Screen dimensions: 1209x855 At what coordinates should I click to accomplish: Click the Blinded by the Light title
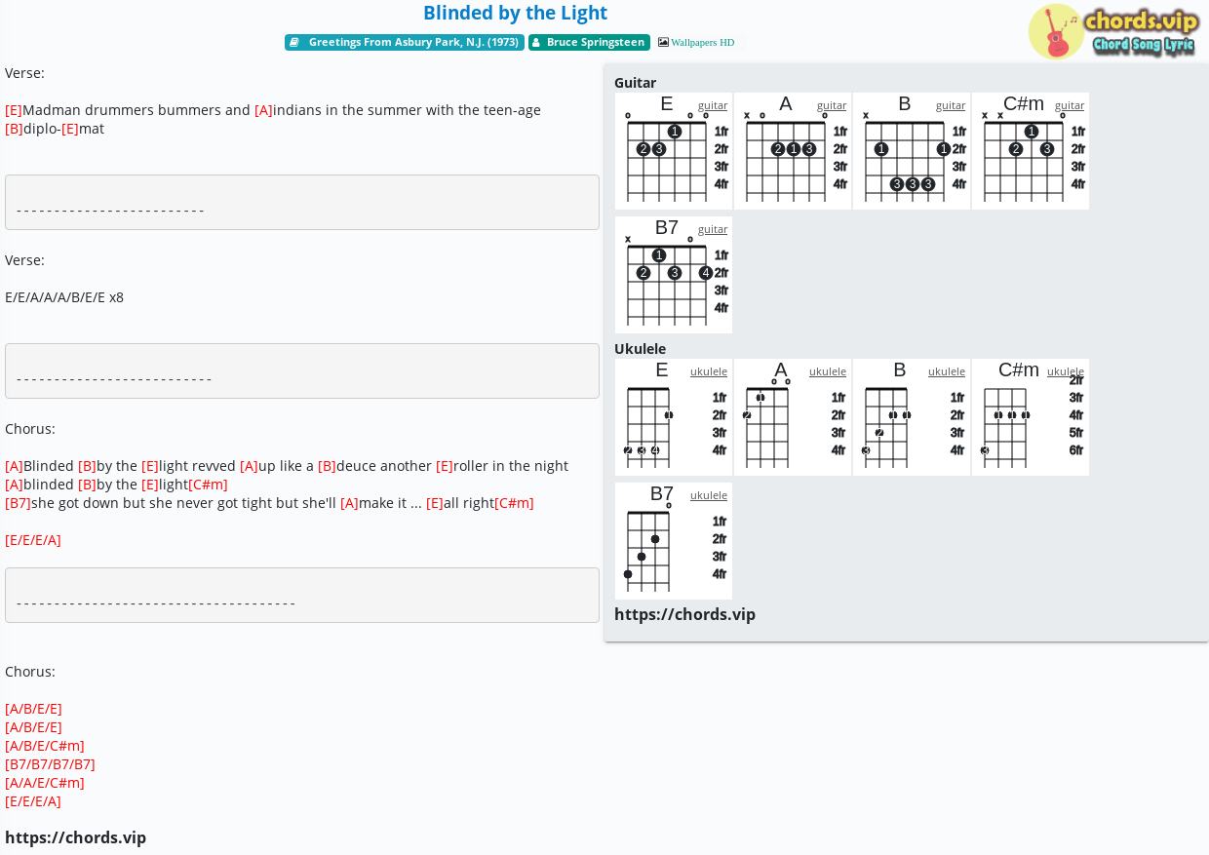click(x=515, y=13)
